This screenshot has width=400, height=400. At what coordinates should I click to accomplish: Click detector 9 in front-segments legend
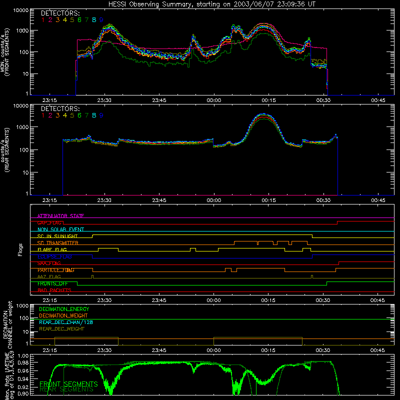[101, 20]
